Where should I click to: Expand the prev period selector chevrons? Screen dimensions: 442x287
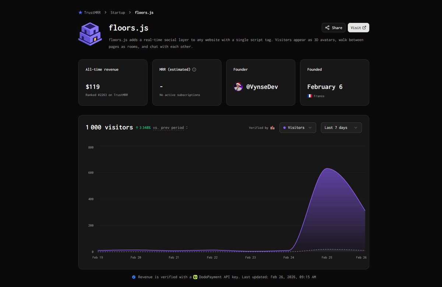click(187, 127)
